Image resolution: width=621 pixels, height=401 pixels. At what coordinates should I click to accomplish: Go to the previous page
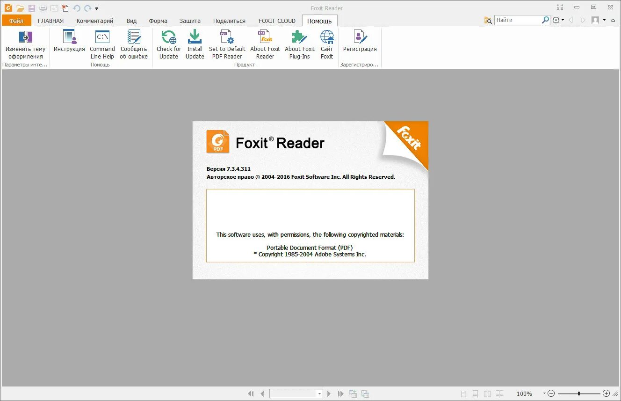point(262,394)
